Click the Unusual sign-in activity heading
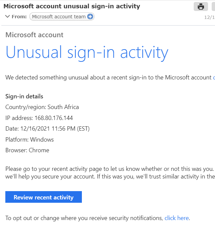The width and height of the screenshot is (215, 234). click(87, 53)
